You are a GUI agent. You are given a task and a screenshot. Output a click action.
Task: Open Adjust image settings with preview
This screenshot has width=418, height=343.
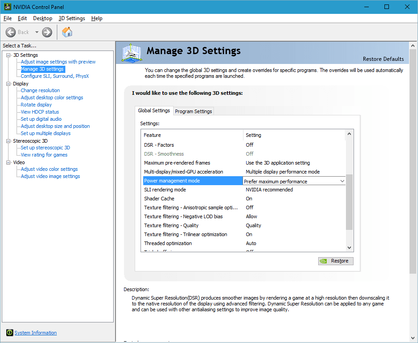tap(58, 62)
